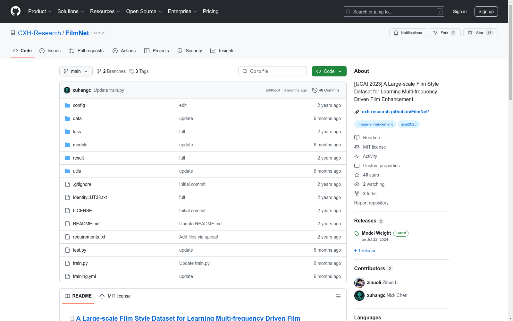Viewport: 513px width, 321px height.
Task: Click the link icon beside website URL
Action: tap(357, 112)
